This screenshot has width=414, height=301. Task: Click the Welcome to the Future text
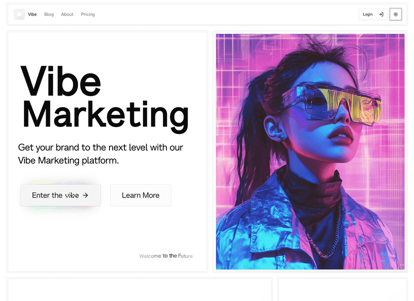166,256
